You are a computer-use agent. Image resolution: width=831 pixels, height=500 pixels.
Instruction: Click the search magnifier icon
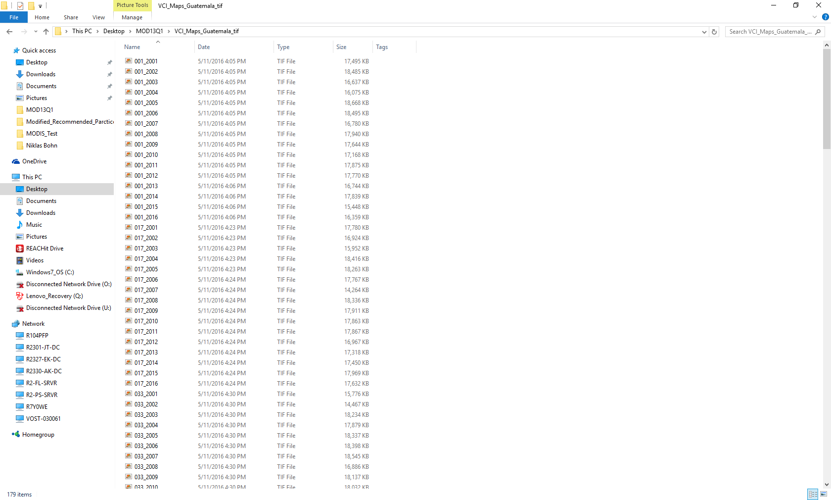point(818,32)
